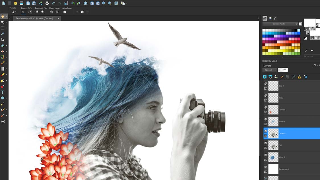Screen dimensions: 320x180
Task: Select the Crop tool
Action: 3,40
